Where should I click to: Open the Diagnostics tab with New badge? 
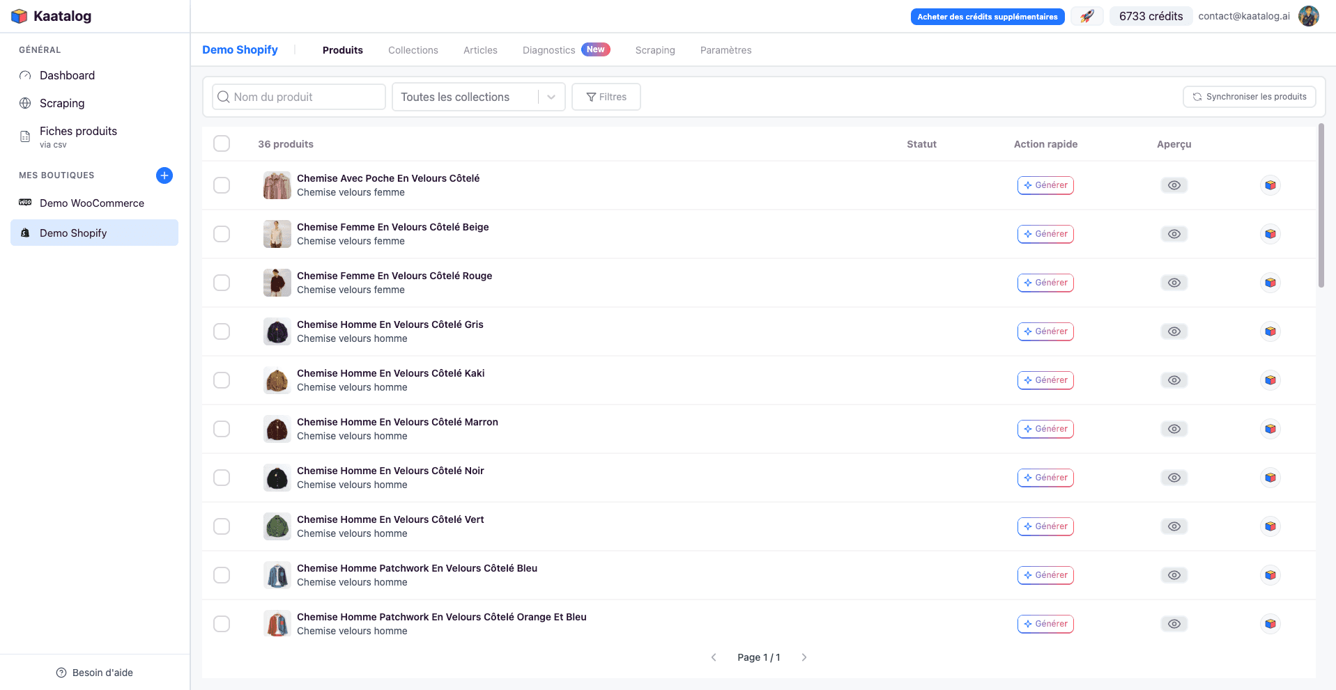[548, 49]
